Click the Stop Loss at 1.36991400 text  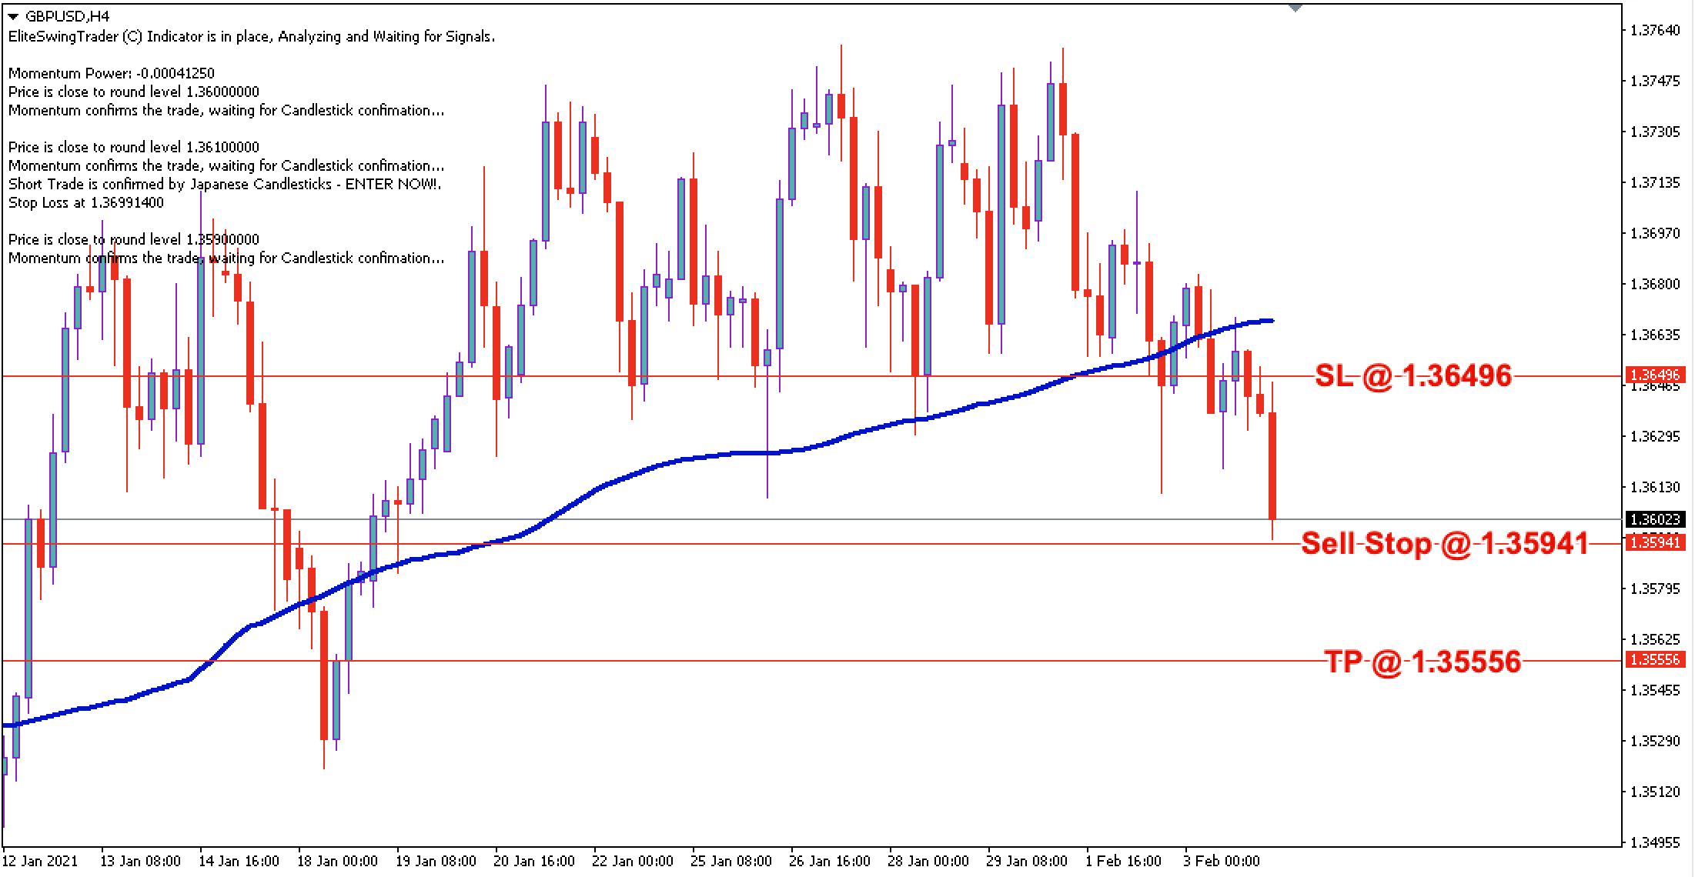point(85,202)
